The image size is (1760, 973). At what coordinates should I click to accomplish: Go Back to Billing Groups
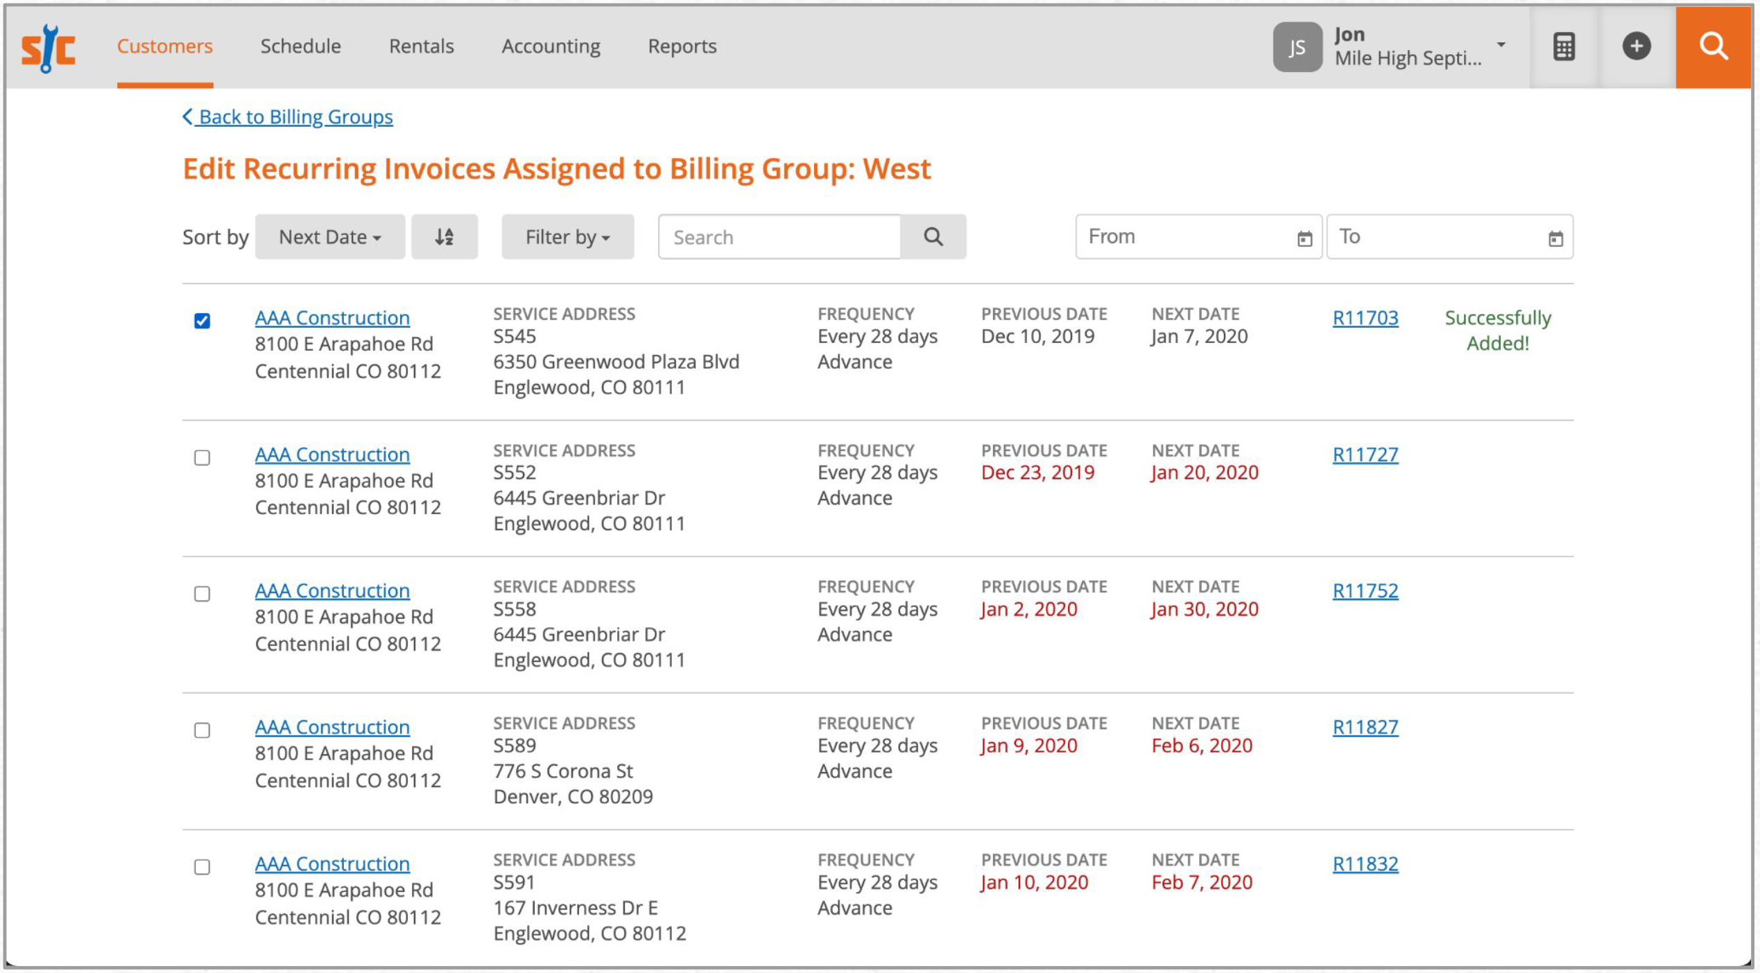[x=287, y=116]
